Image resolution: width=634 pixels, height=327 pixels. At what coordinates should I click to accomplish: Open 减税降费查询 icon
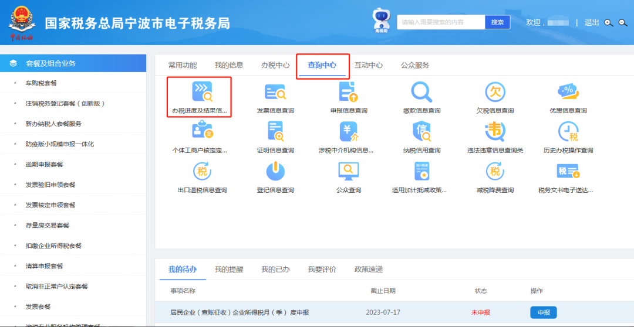pyautogui.click(x=495, y=171)
